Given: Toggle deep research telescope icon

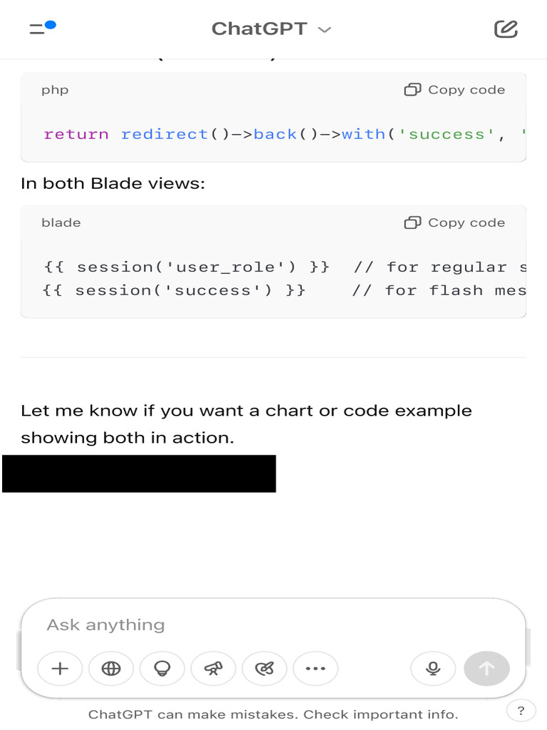Looking at the screenshot, I should pos(214,668).
